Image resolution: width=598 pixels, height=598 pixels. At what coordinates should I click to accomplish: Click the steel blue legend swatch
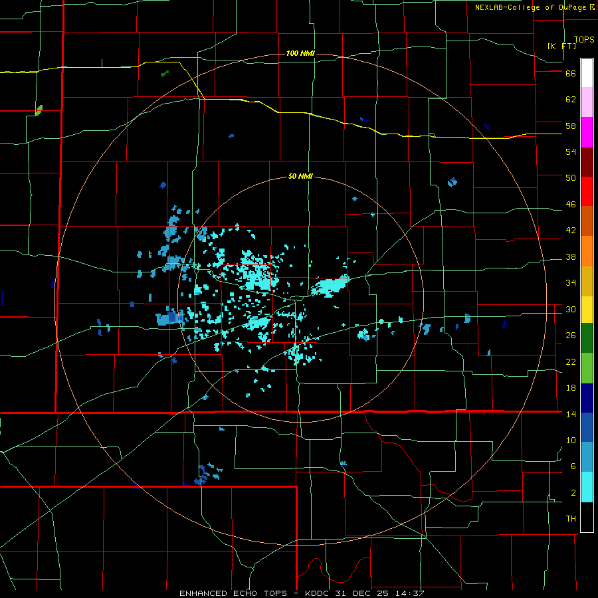(587, 457)
